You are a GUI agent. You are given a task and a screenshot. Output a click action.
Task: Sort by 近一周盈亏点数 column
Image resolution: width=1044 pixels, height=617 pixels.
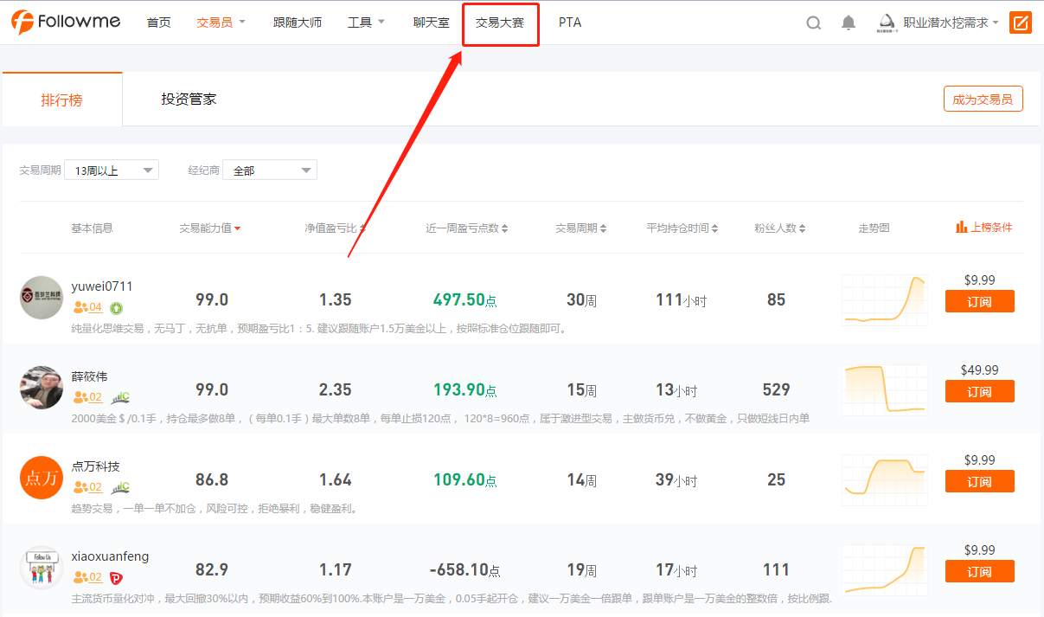pos(467,228)
